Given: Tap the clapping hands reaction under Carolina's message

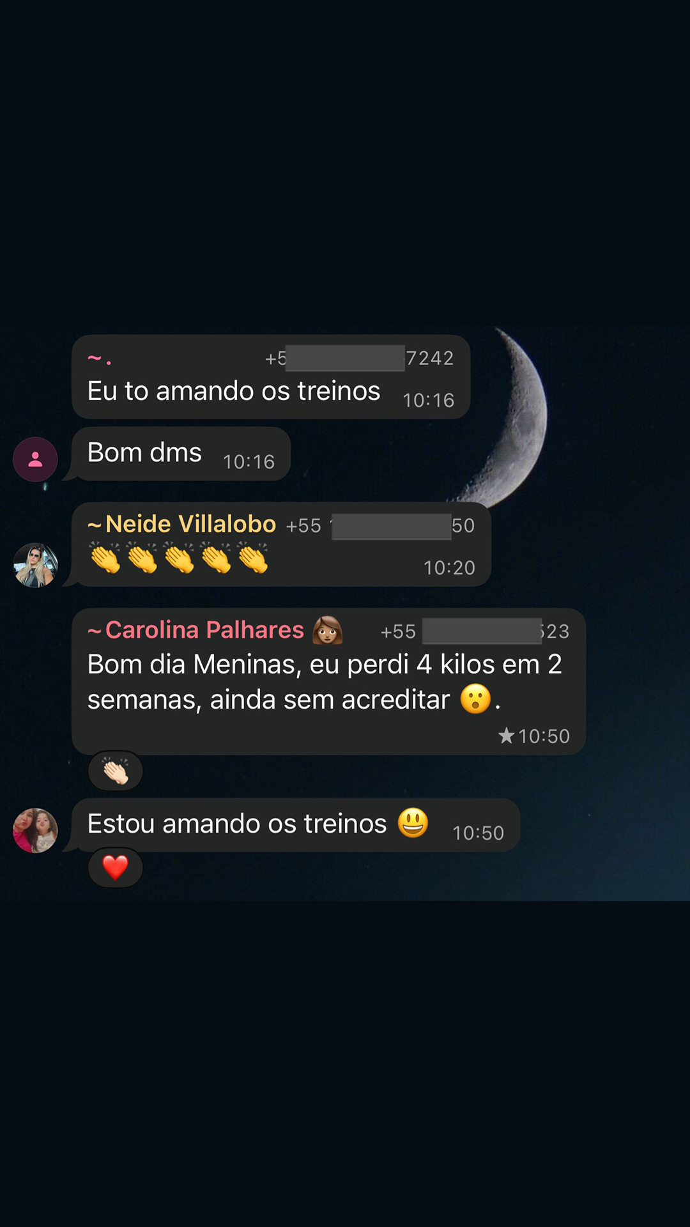Looking at the screenshot, I should [x=116, y=771].
